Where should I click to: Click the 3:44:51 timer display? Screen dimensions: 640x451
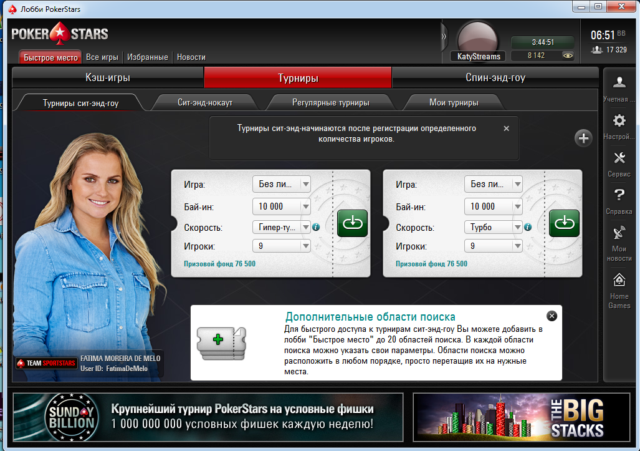542,42
